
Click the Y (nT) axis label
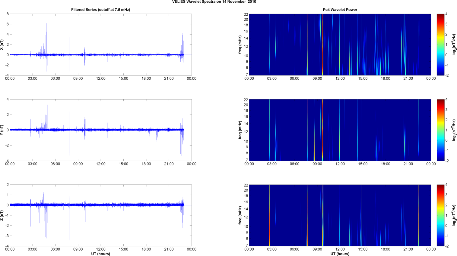(x=2, y=130)
